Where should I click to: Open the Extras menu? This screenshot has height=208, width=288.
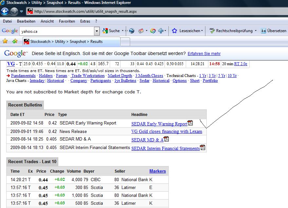[x=85, y=21]
